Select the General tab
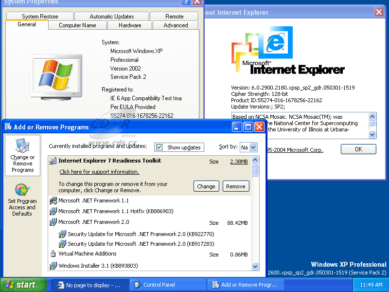The image size is (389, 292). [x=27, y=24]
